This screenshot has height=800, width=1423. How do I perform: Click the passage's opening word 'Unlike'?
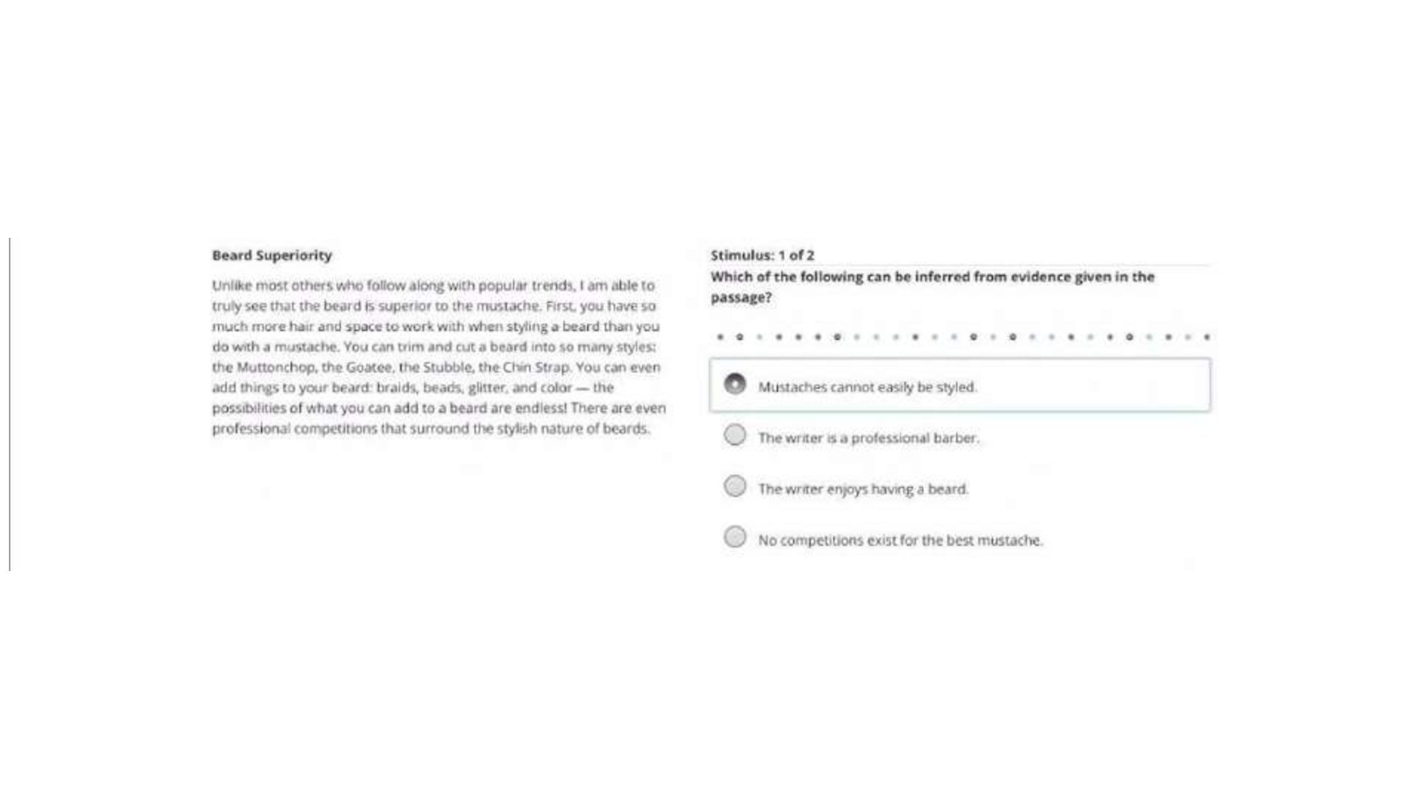click(231, 285)
